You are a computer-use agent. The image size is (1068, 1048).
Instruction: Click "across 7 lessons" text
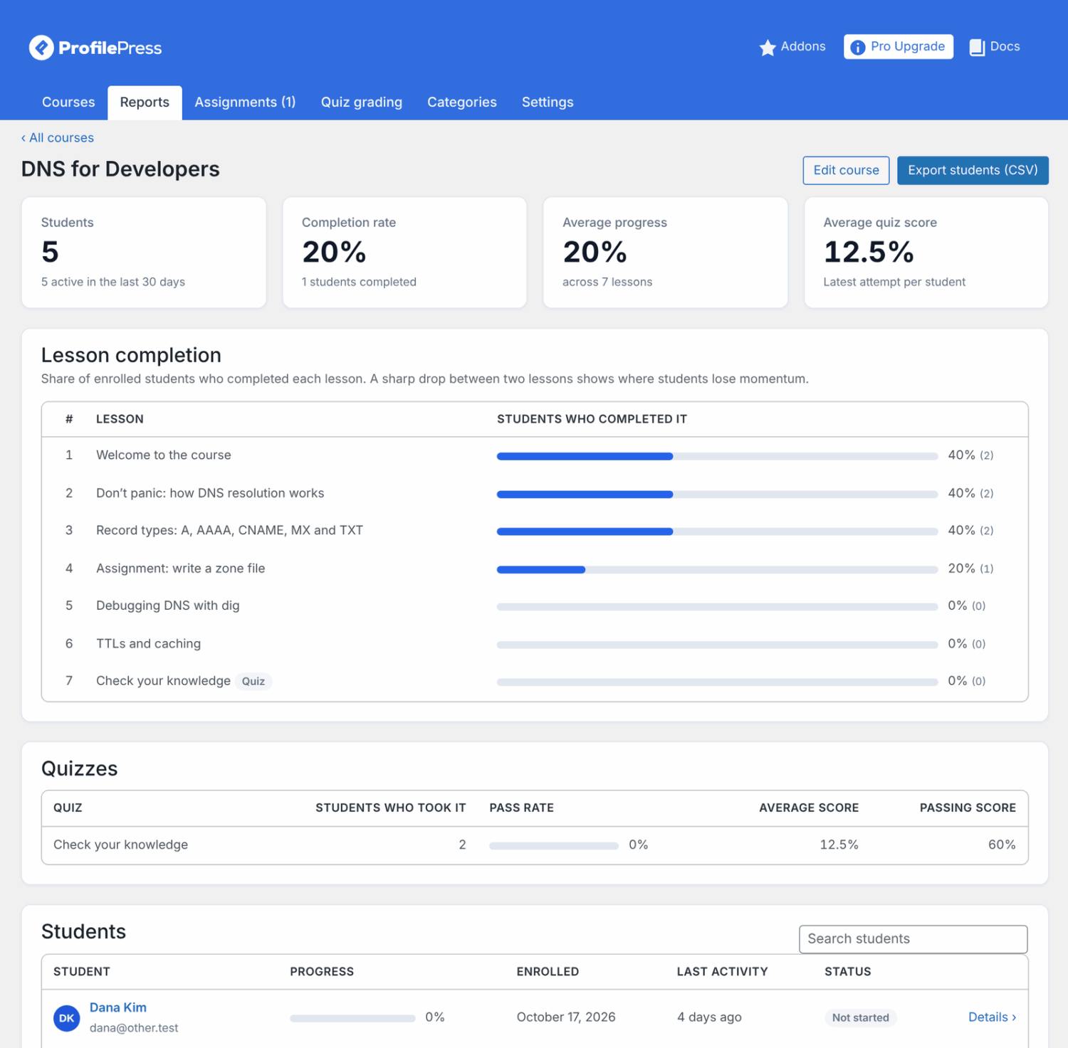click(607, 282)
